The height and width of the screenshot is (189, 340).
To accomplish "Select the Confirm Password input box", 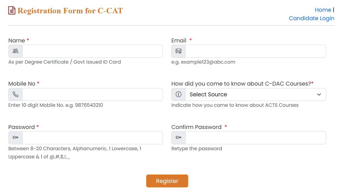I will click(255, 138).
